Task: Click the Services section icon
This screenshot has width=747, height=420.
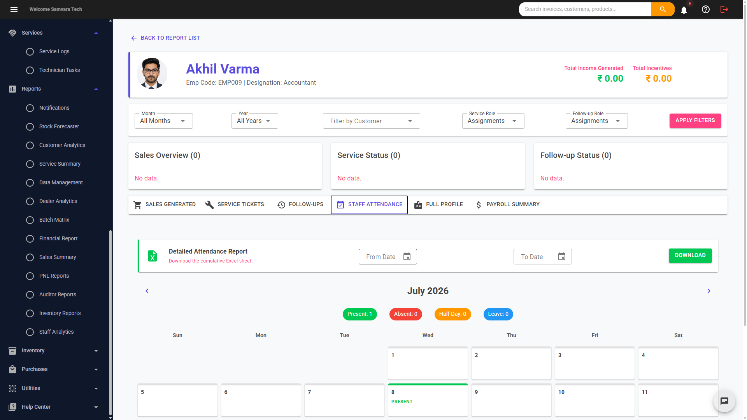Action: pyautogui.click(x=12, y=33)
